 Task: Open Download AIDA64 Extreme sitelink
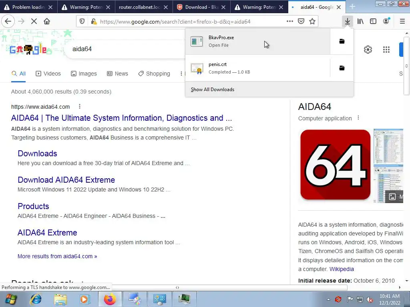66,180
